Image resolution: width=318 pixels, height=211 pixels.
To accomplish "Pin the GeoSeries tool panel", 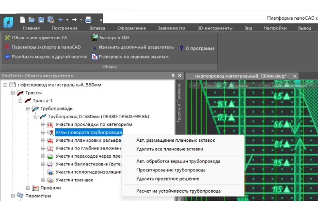I will tap(173, 75).
